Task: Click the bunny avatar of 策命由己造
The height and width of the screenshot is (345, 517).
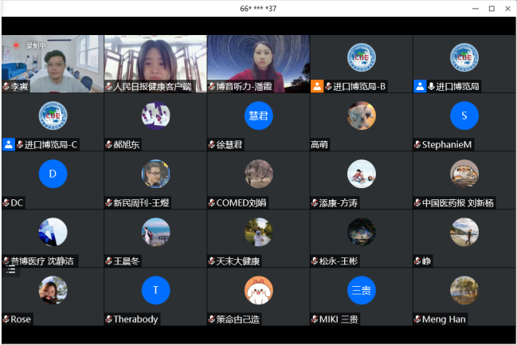Action: [258, 290]
